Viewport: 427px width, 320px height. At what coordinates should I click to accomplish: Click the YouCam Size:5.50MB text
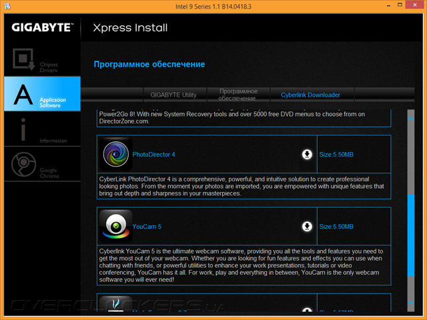point(336,227)
